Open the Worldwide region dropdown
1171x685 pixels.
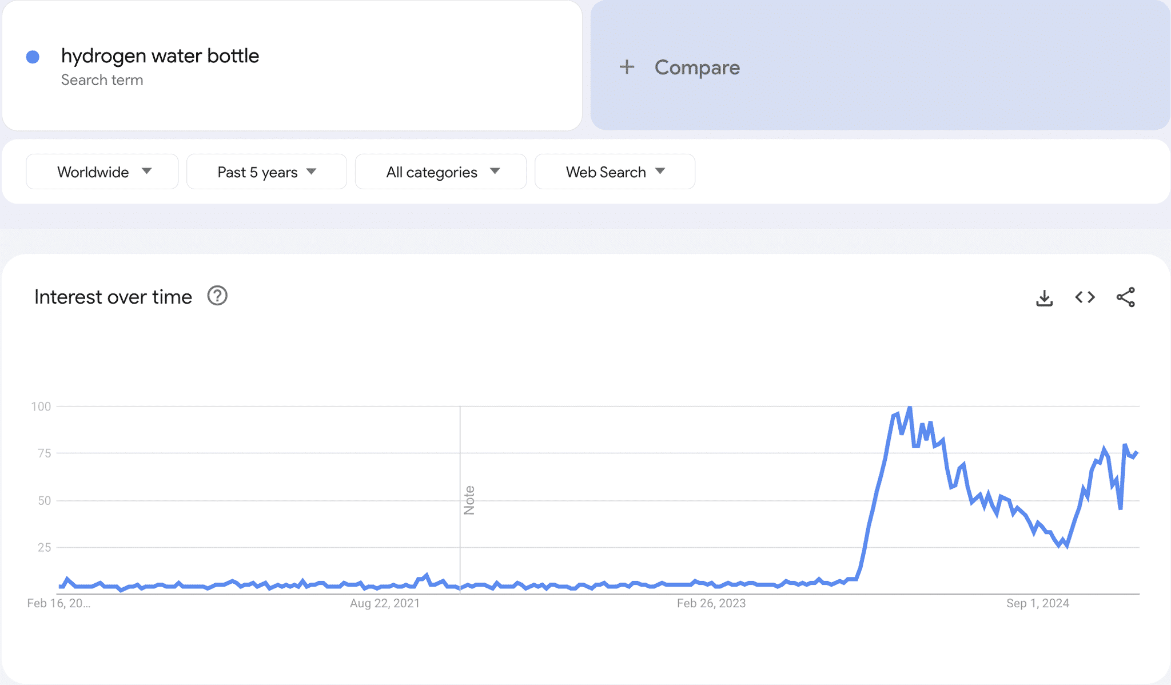pos(102,172)
